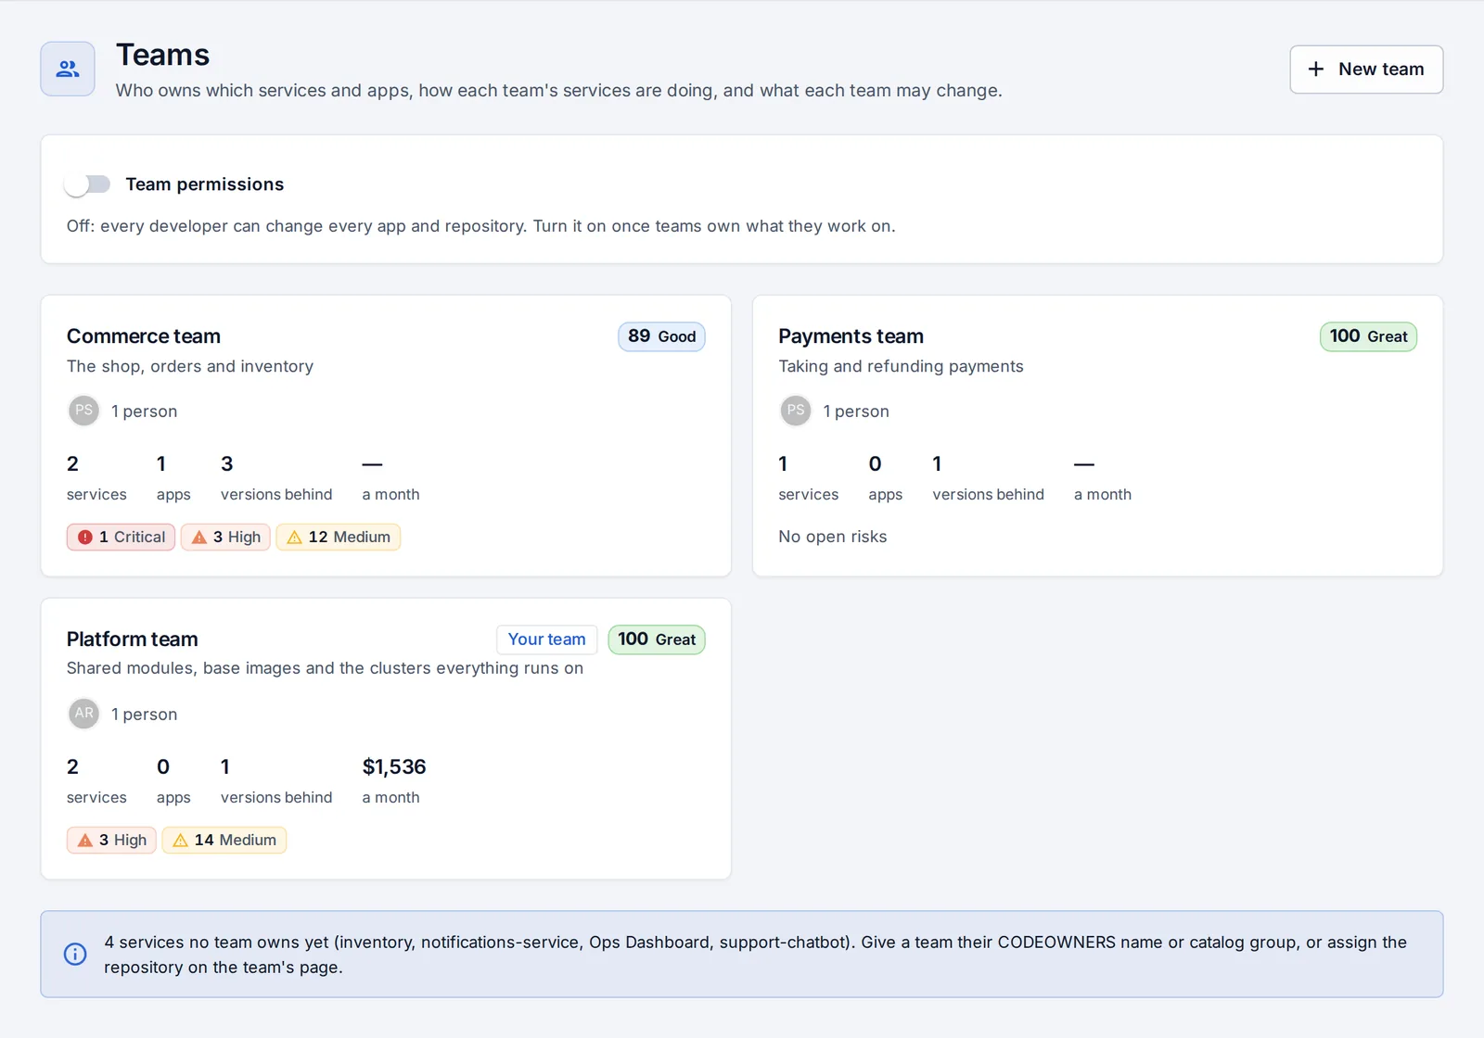Open Commerce team's 3 High risk chip
1484x1038 pixels.
[225, 538]
